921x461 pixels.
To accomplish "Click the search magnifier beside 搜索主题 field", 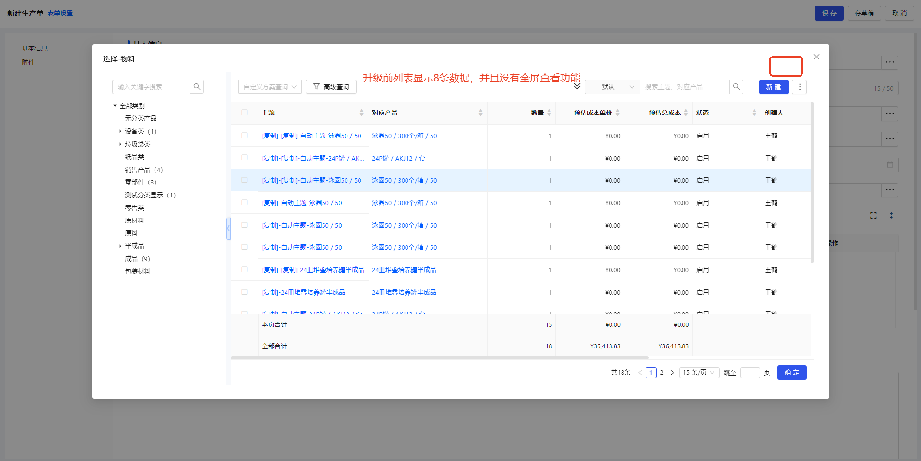I will pyautogui.click(x=736, y=87).
